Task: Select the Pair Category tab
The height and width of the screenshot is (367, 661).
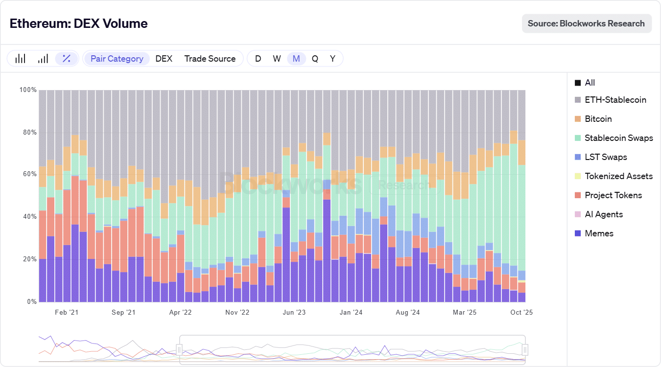Action: click(117, 59)
